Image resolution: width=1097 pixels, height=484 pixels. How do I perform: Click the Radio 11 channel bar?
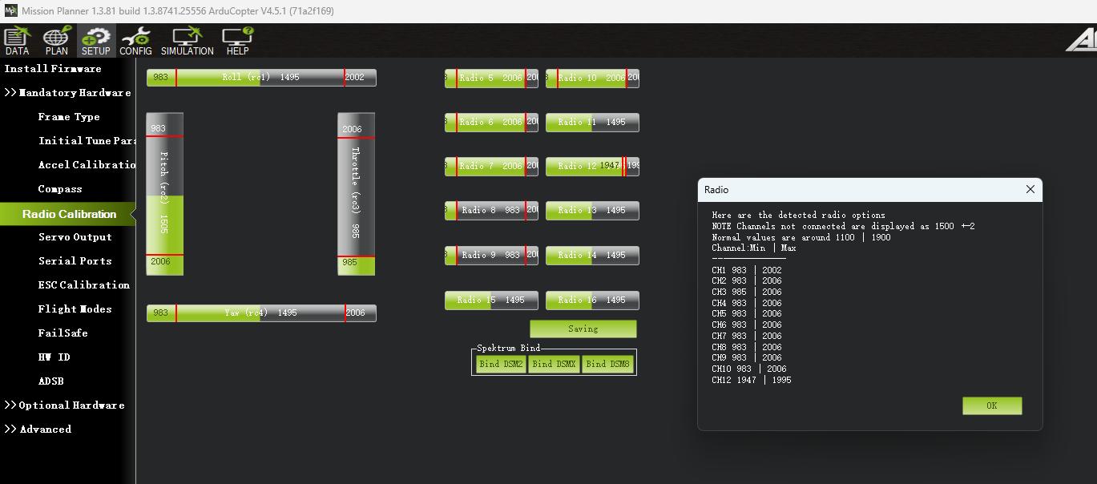(x=592, y=122)
